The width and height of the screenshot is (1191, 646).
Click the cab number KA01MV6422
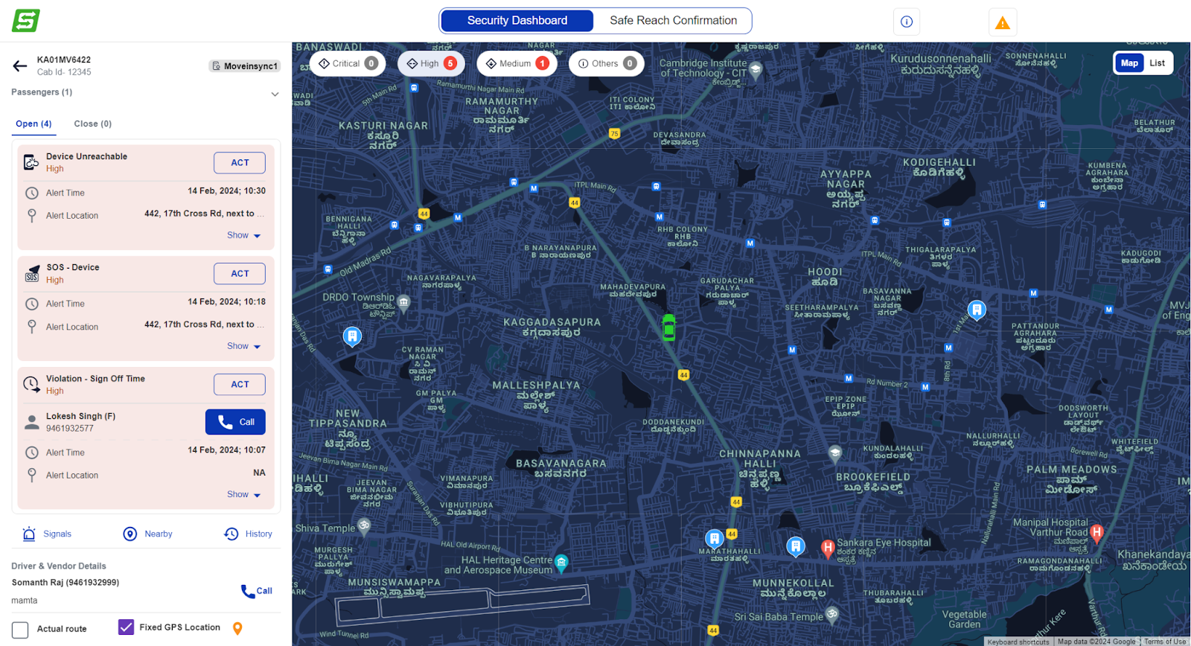[x=64, y=60]
